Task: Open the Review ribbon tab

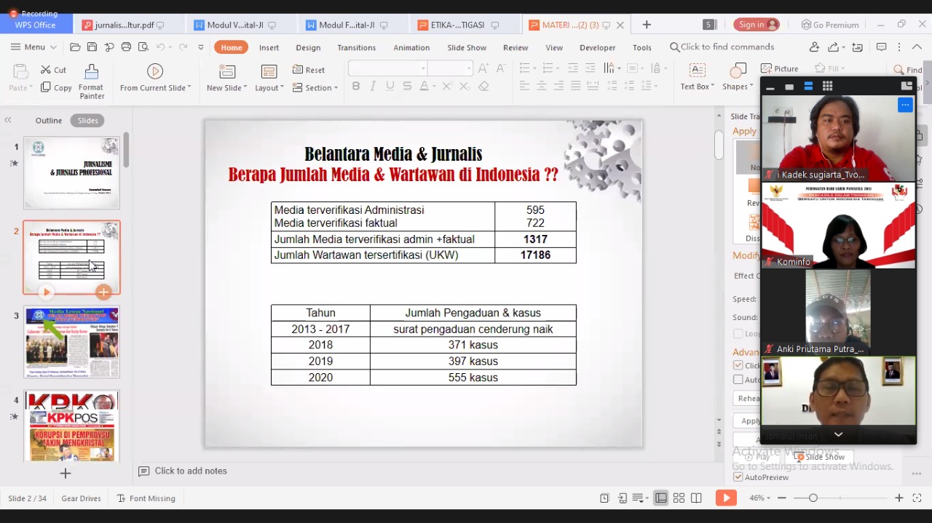Action: click(x=516, y=47)
